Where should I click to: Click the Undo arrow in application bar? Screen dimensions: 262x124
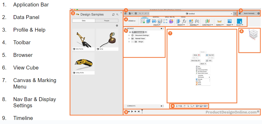tap(140, 13)
